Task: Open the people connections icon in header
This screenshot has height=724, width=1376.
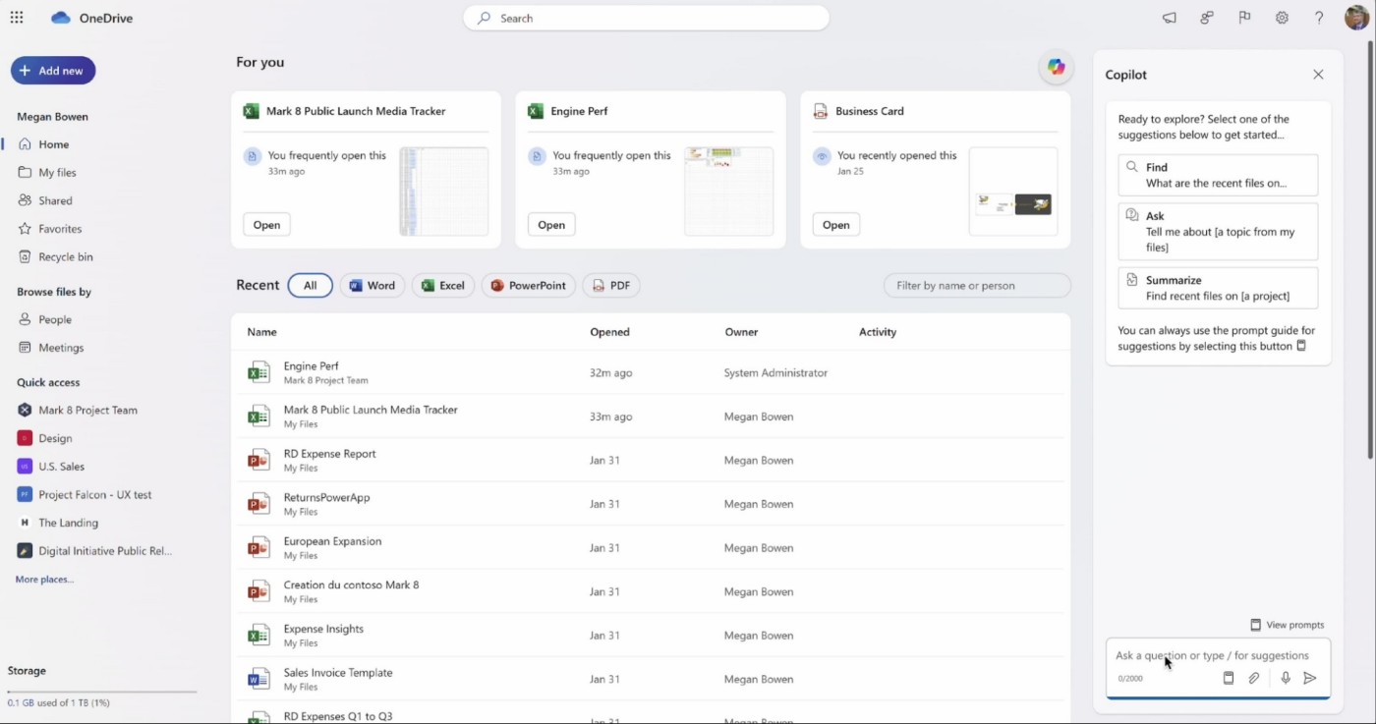Action: coord(1207,18)
